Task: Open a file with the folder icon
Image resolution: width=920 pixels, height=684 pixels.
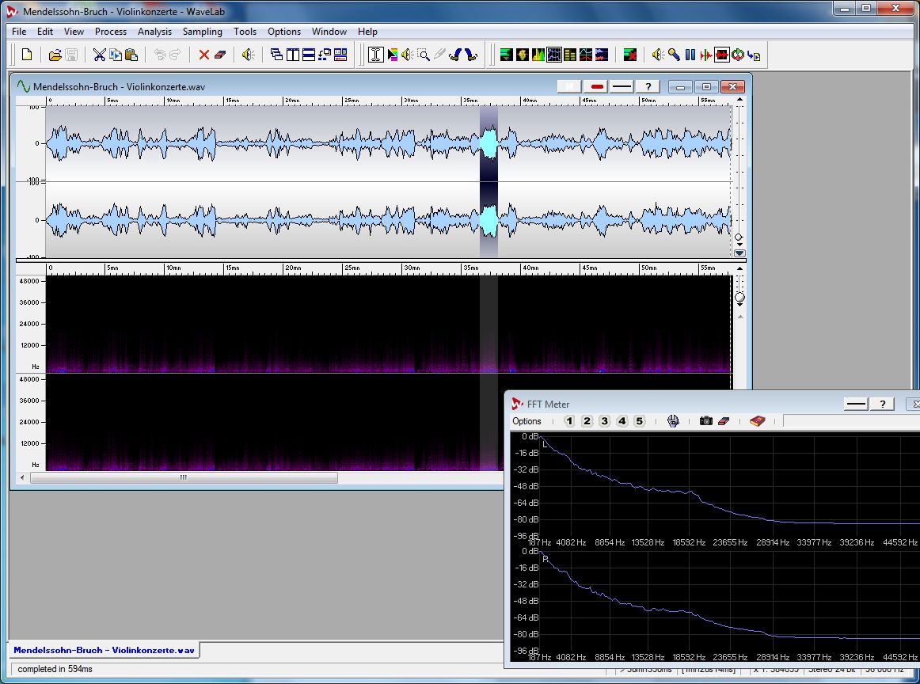Action: click(x=55, y=55)
